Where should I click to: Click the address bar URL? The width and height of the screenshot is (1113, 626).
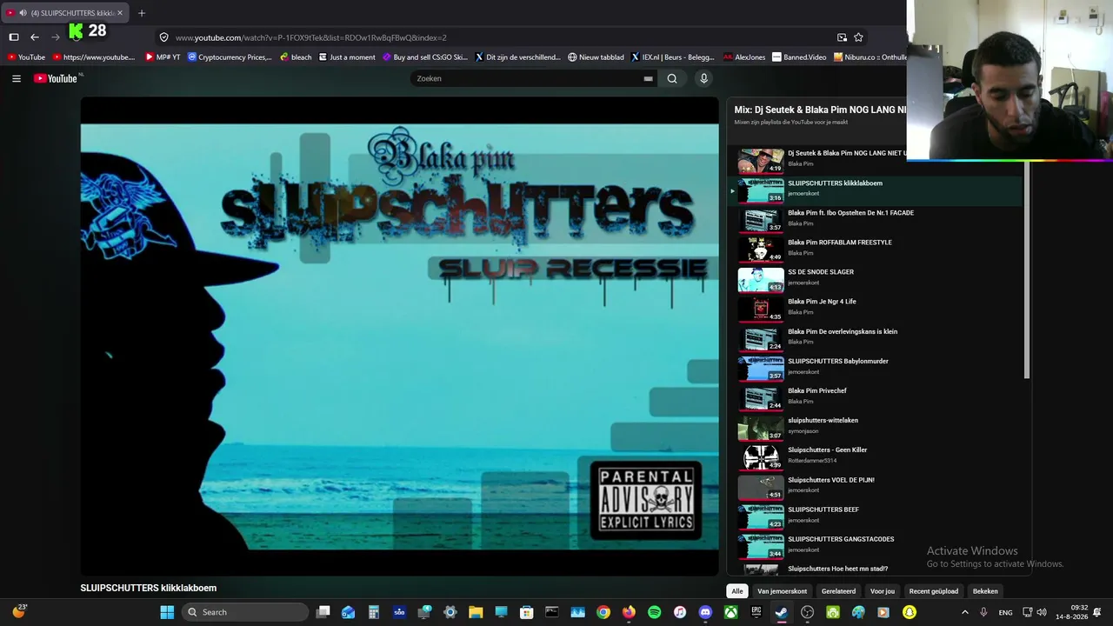point(311,37)
